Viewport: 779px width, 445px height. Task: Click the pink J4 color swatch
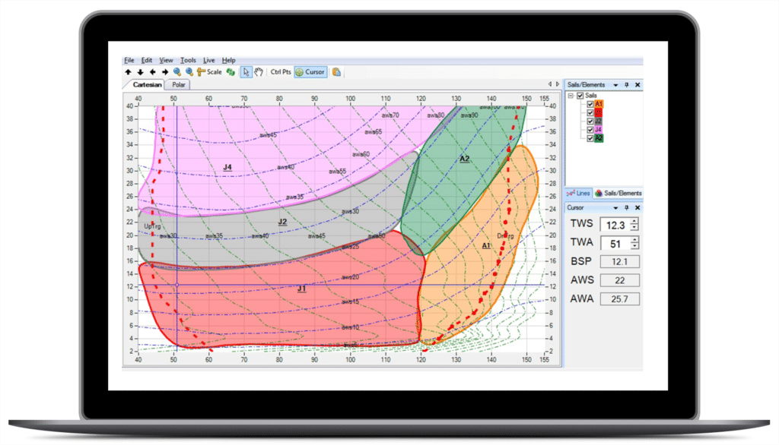coord(599,130)
